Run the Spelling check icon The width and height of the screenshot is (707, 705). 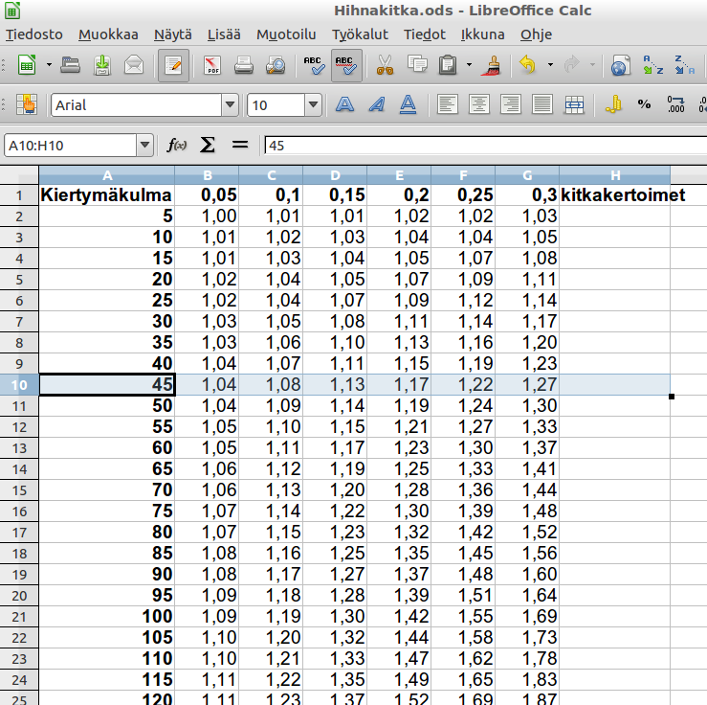(x=314, y=65)
